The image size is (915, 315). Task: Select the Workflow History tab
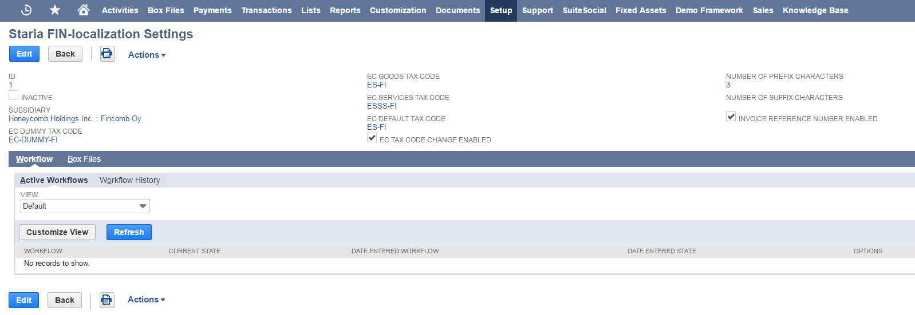point(130,180)
